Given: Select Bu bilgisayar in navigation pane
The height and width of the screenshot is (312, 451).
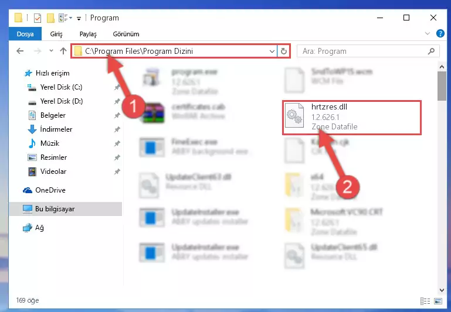Looking at the screenshot, I should pos(66,208).
